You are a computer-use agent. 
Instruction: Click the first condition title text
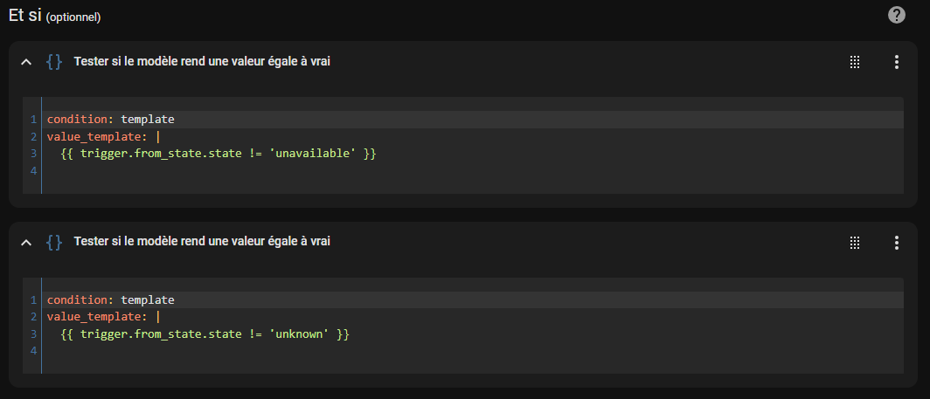202,61
